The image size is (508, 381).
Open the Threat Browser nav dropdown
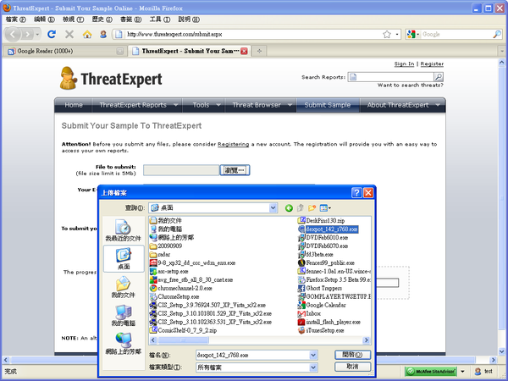[x=290, y=105]
